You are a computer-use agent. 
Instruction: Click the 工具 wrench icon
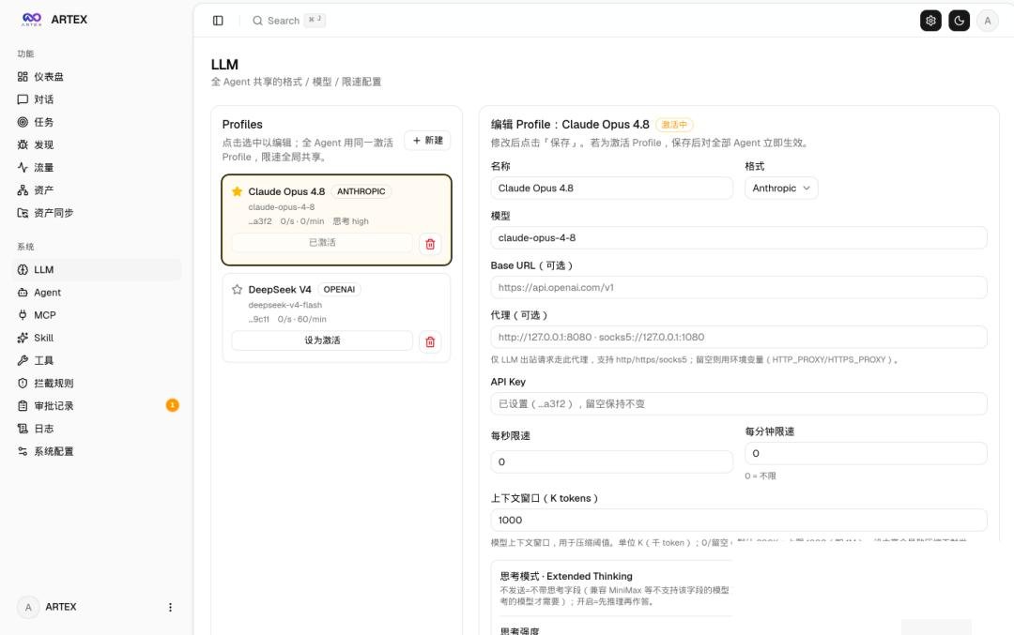(x=23, y=360)
